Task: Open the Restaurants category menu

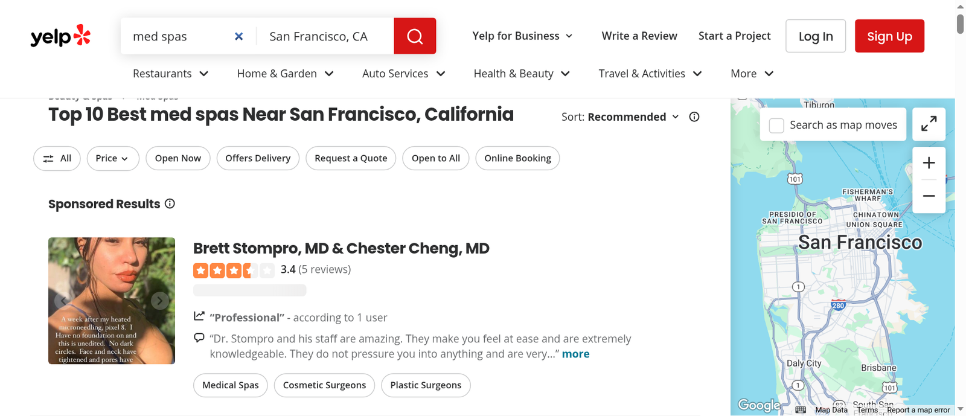Action: (x=171, y=74)
